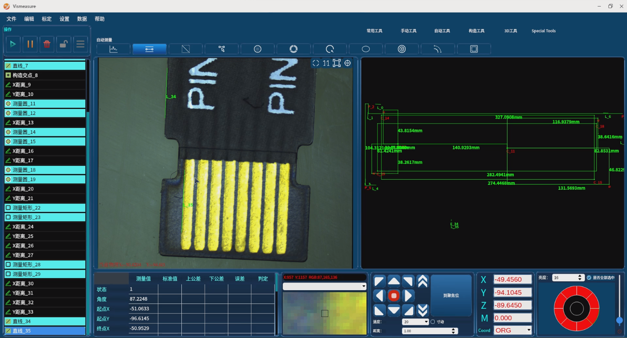Click the 到聚焦位 button

pyautogui.click(x=451, y=296)
